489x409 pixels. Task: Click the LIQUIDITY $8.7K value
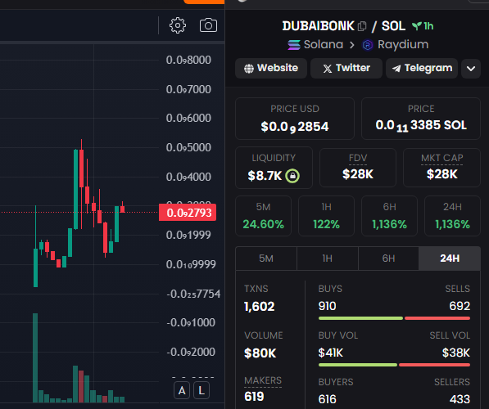coord(265,176)
